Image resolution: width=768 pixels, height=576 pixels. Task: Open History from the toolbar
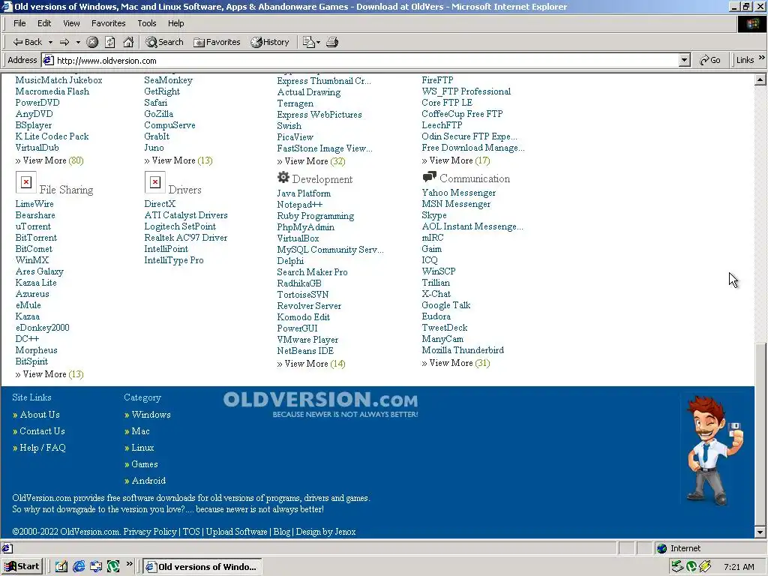click(x=270, y=42)
